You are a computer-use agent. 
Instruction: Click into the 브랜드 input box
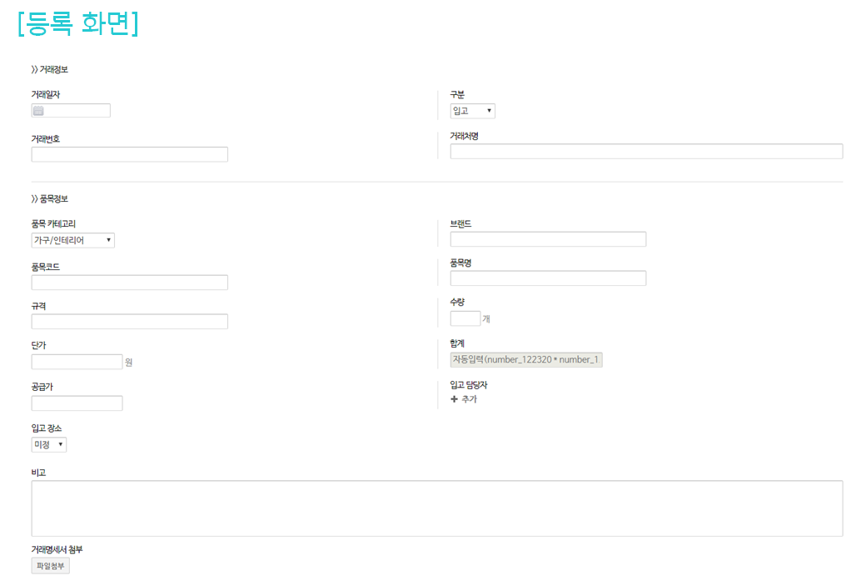[548, 239]
